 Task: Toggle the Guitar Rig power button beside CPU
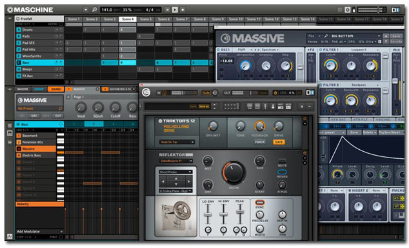[x=275, y=92]
